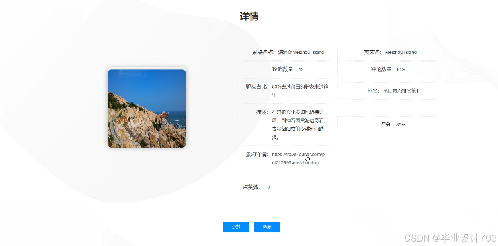Click the 点赞数 count 0
Screen dimensions: 498x246
[x=269, y=187]
